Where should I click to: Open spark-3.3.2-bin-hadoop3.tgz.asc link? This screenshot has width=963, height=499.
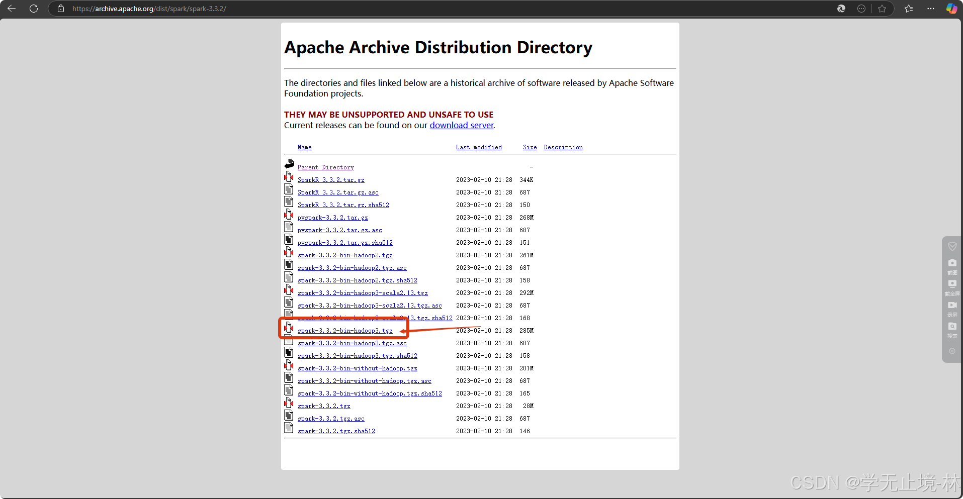coord(352,343)
